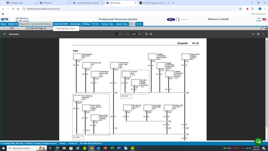This screenshot has height=151, width=268.
Task: Open the Contact Us footer link
Action: pyautogui.click(x=73, y=143)
